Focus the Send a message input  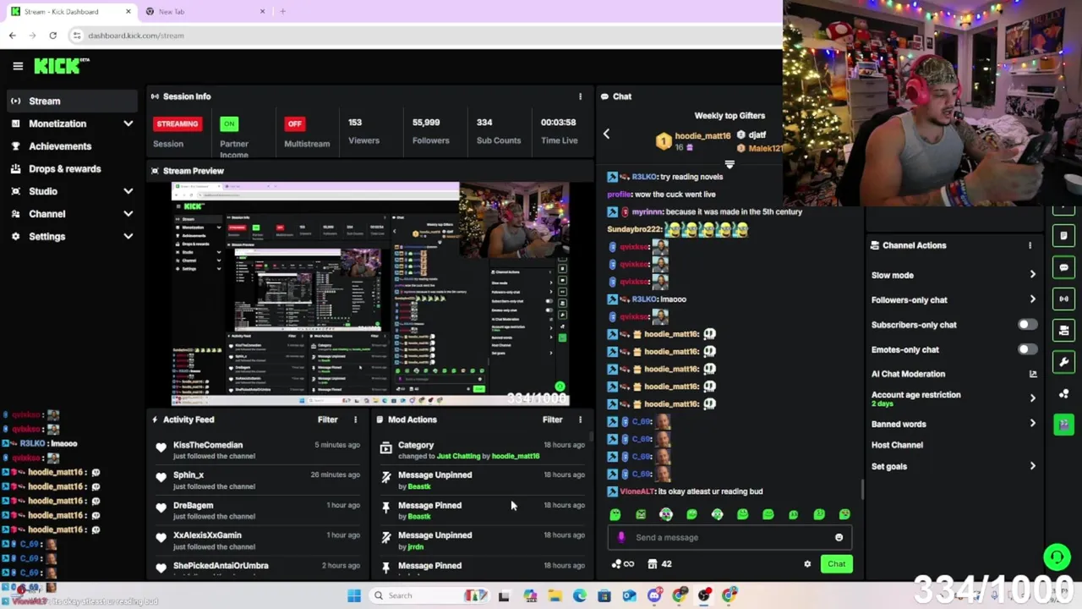(x=729, y=537)
